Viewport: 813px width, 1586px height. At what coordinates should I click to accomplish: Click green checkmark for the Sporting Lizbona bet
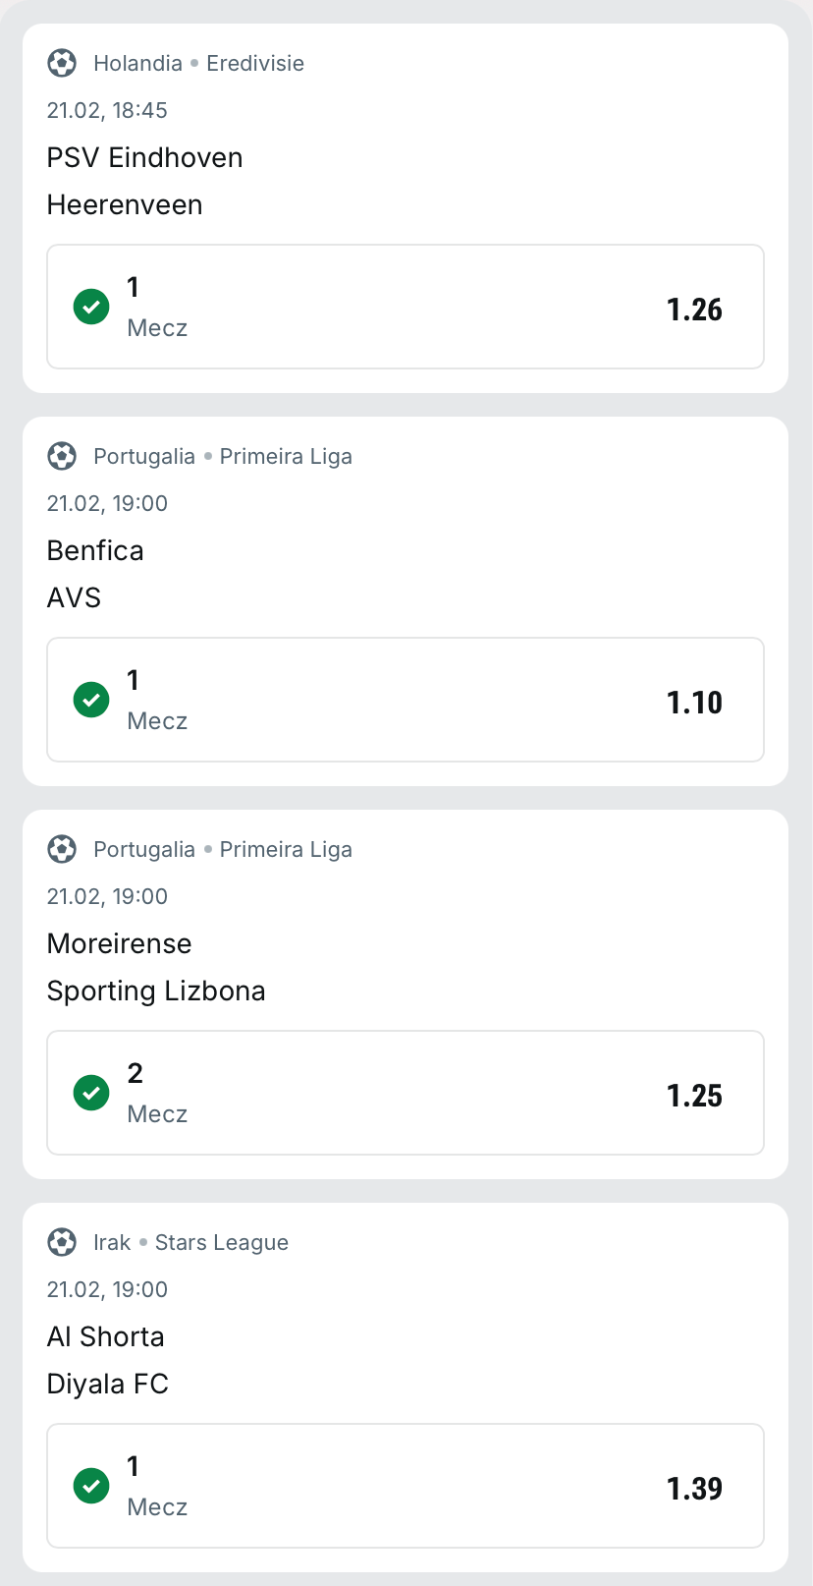tap(91, 1093)
